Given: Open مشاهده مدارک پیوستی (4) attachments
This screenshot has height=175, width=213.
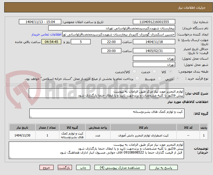Looking at the screenshot, I should 120,168.
